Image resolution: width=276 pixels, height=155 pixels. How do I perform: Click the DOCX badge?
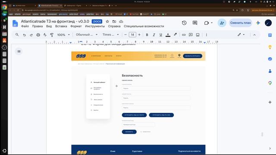point(97,22)
